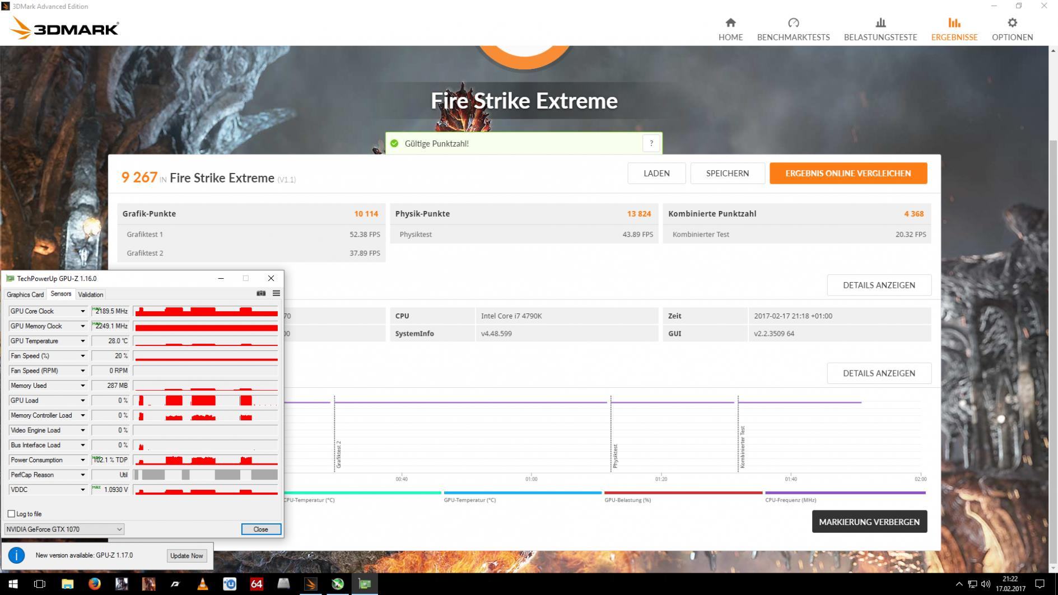Viewport: 1058px width, 595px height.
Task: Click Details Anzeigen above the monitoring graph
Action: (x=879, y=373)
